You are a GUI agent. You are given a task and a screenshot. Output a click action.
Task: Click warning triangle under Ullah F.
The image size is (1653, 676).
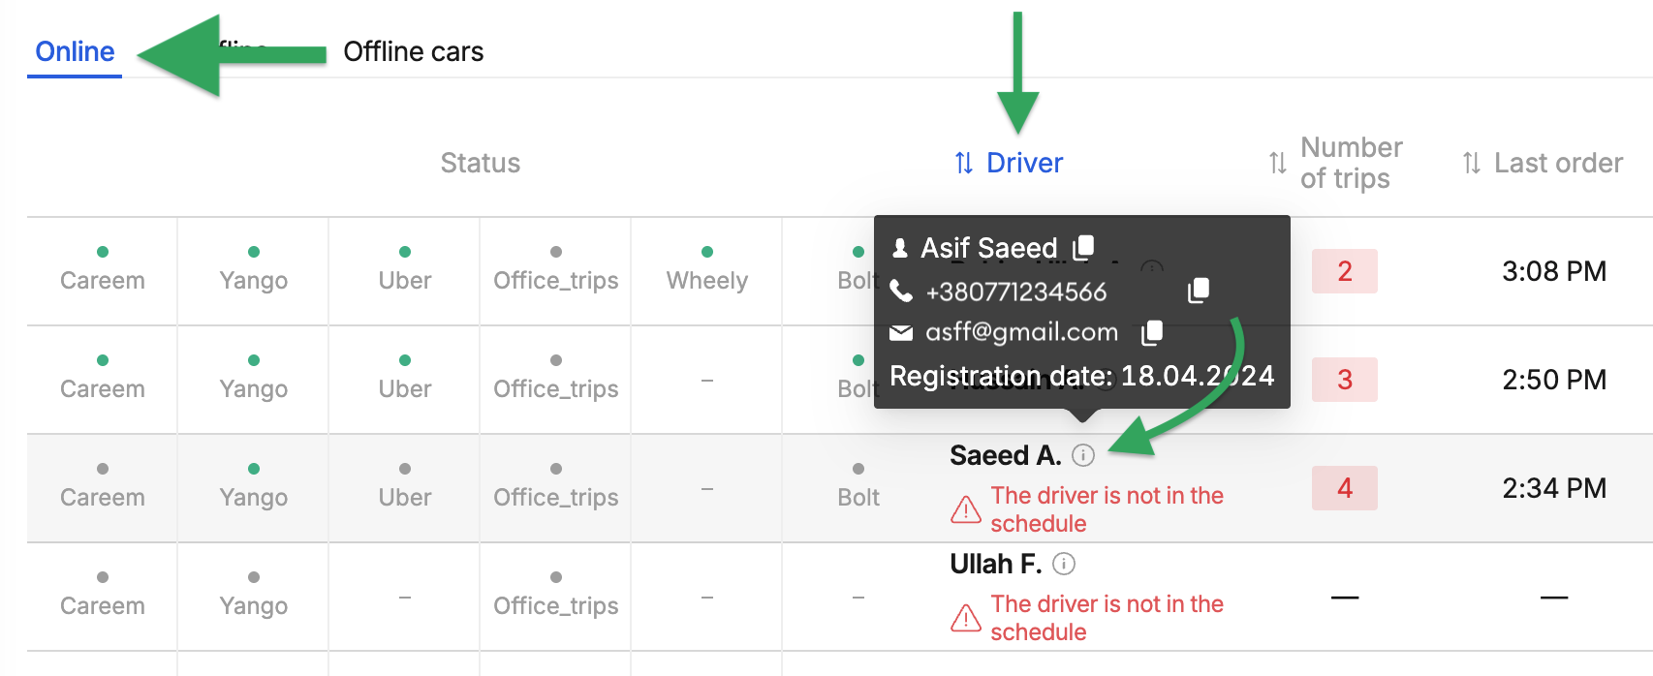click(x=966, y=618)
